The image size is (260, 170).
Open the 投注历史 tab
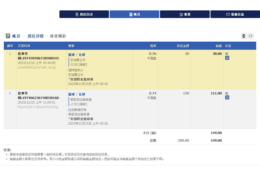coord(84,14)
